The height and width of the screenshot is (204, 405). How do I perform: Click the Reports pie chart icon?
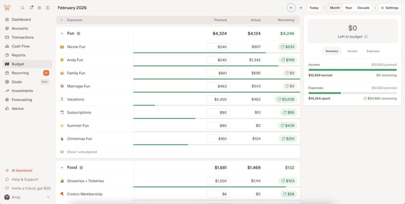[7, 55]
